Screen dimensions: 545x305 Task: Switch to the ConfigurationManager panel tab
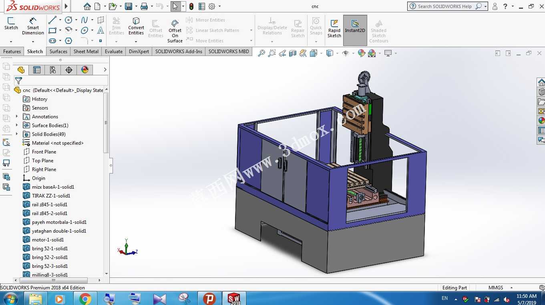point(53,70)
